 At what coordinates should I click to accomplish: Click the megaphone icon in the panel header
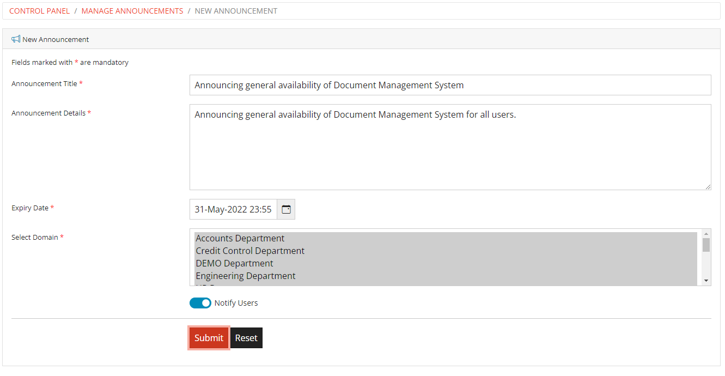click(x=15, y=39)
